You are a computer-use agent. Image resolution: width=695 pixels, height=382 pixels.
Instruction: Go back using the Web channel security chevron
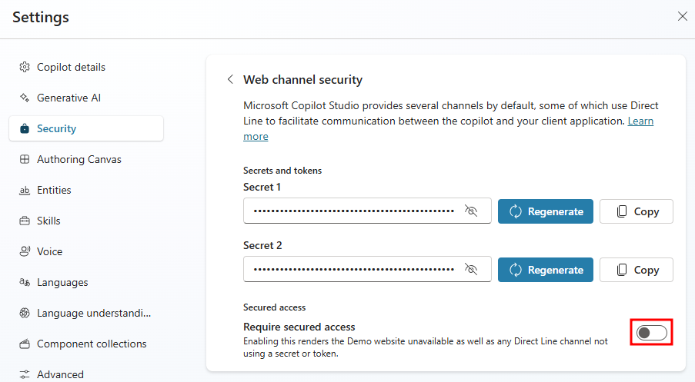coord(229,79)
